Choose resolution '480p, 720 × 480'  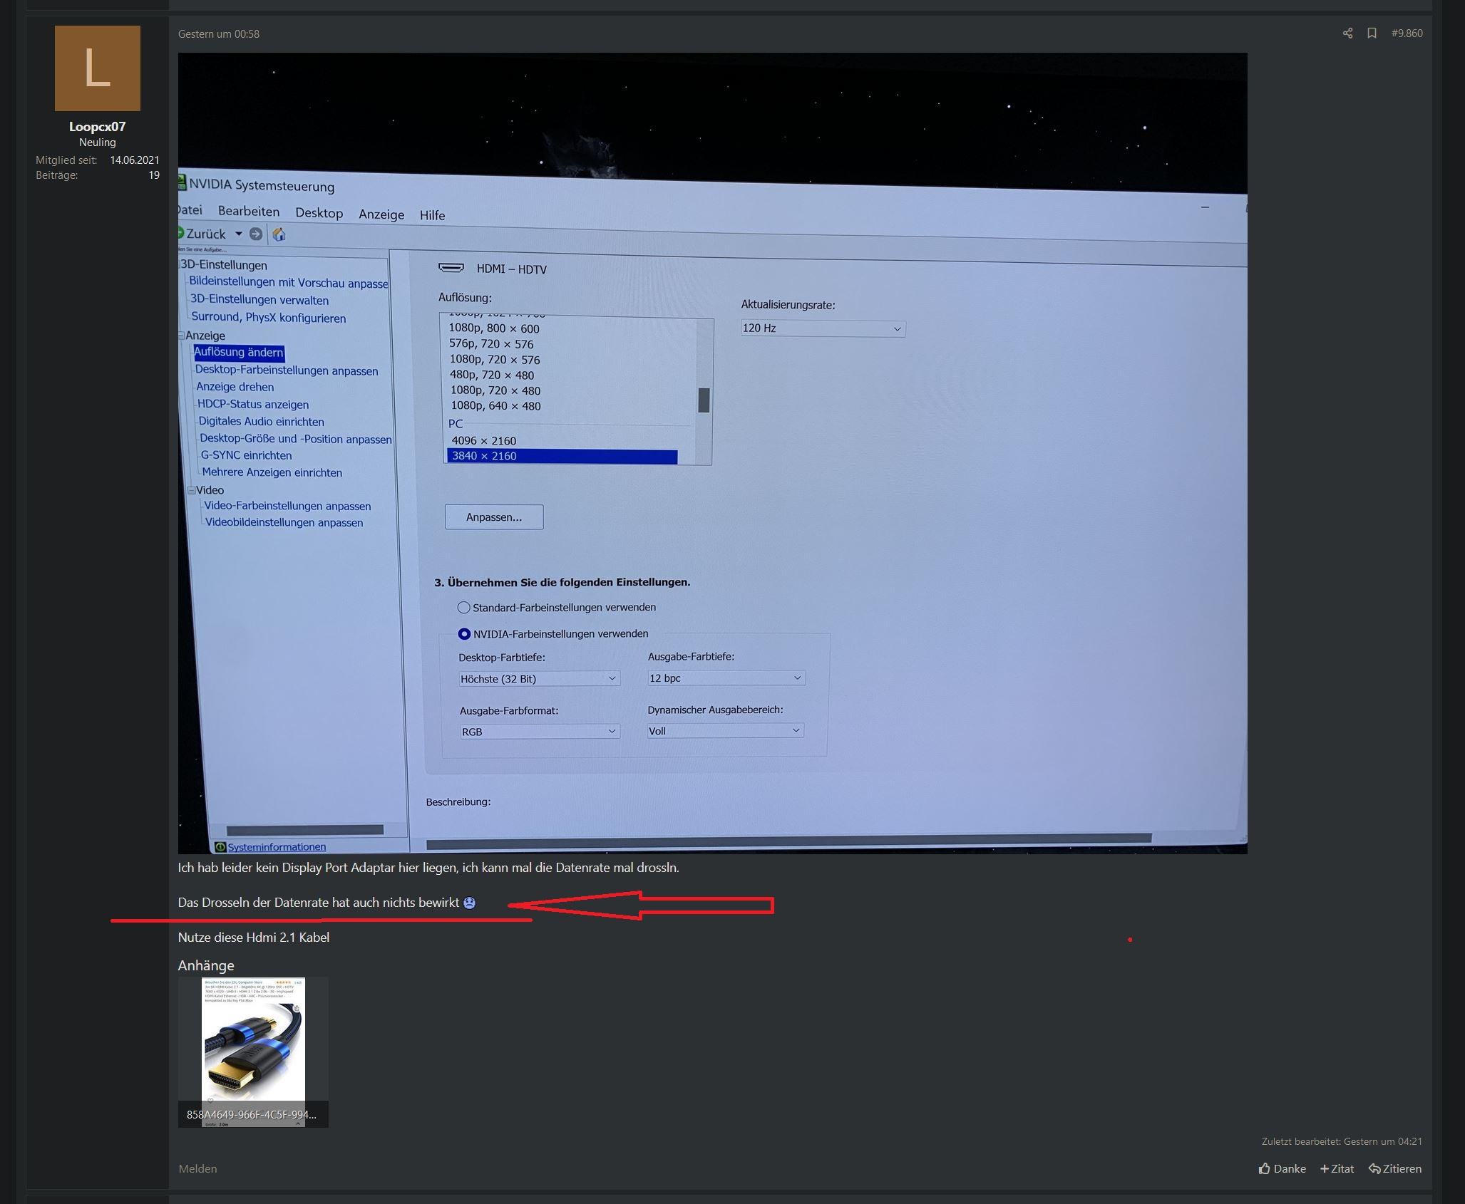(492, 375)
